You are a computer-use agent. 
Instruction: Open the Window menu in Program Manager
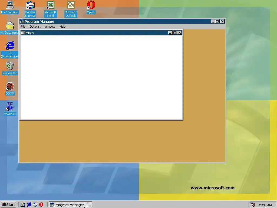[50, 27]
